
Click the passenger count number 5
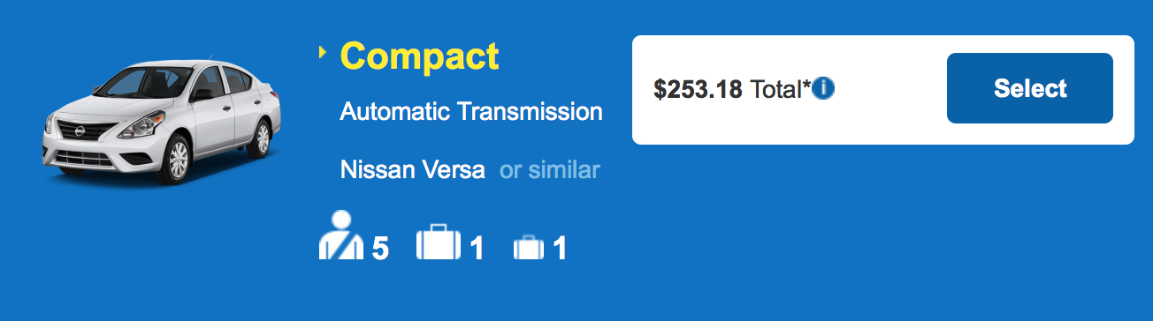coord(380,249)
